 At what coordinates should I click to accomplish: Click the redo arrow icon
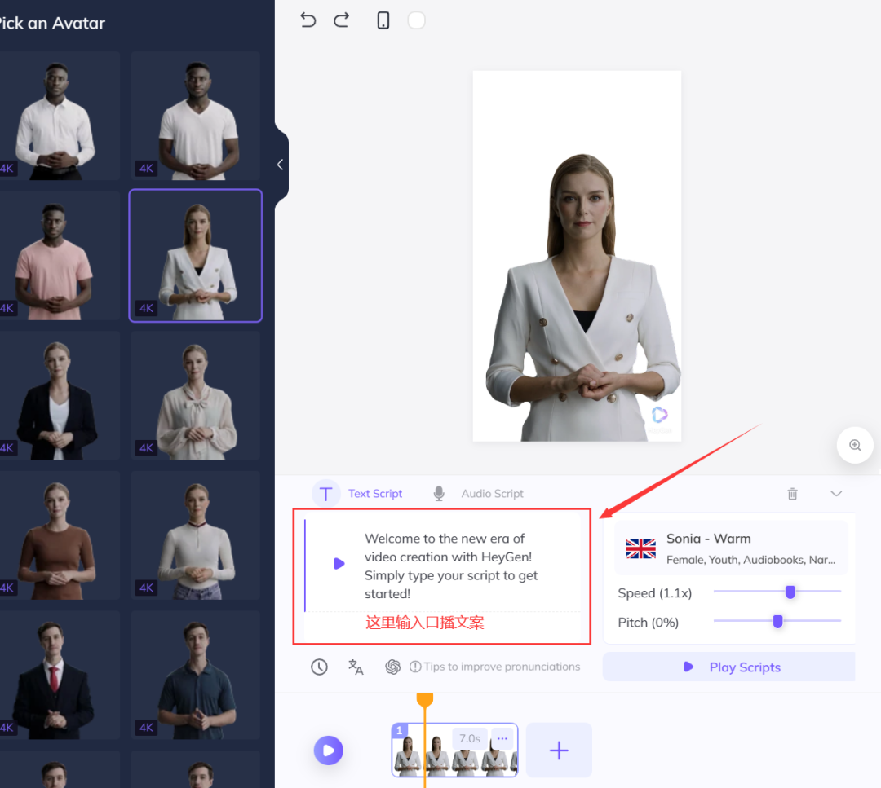(341, 20)
